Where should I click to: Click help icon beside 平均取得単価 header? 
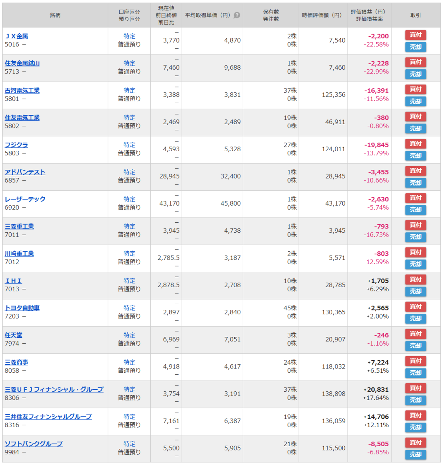tap(237, 15)
